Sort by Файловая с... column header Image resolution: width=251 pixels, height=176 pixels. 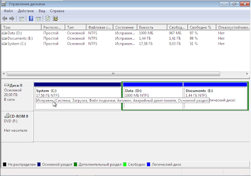[x=100, y=27]
